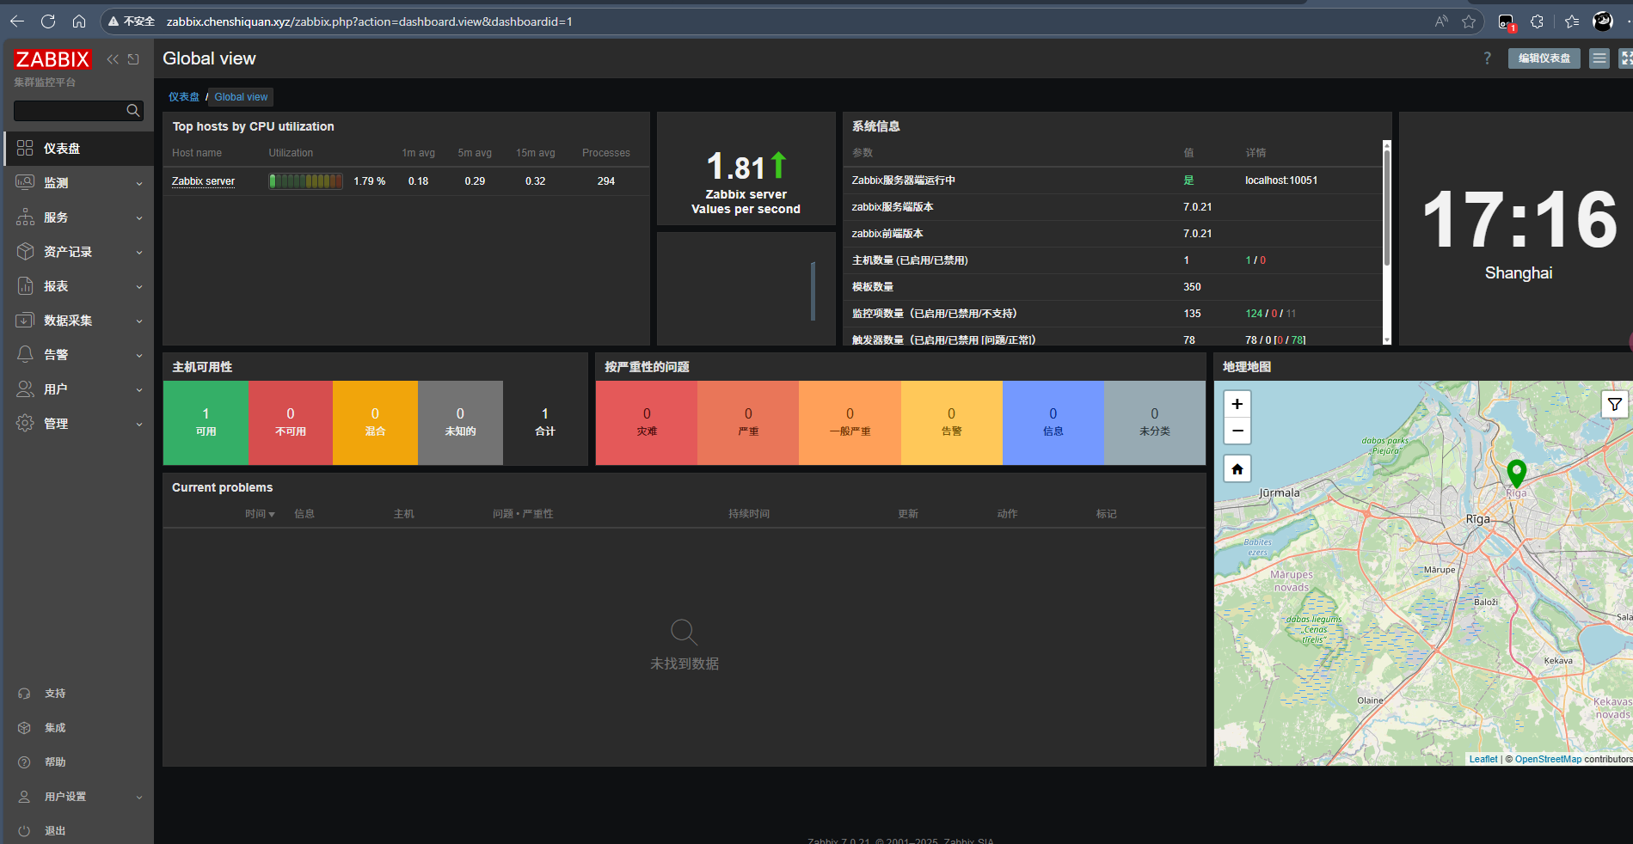Click the 资产记录 inventory cube icon
Viewport: 1633px width, 844px height.
25,251
